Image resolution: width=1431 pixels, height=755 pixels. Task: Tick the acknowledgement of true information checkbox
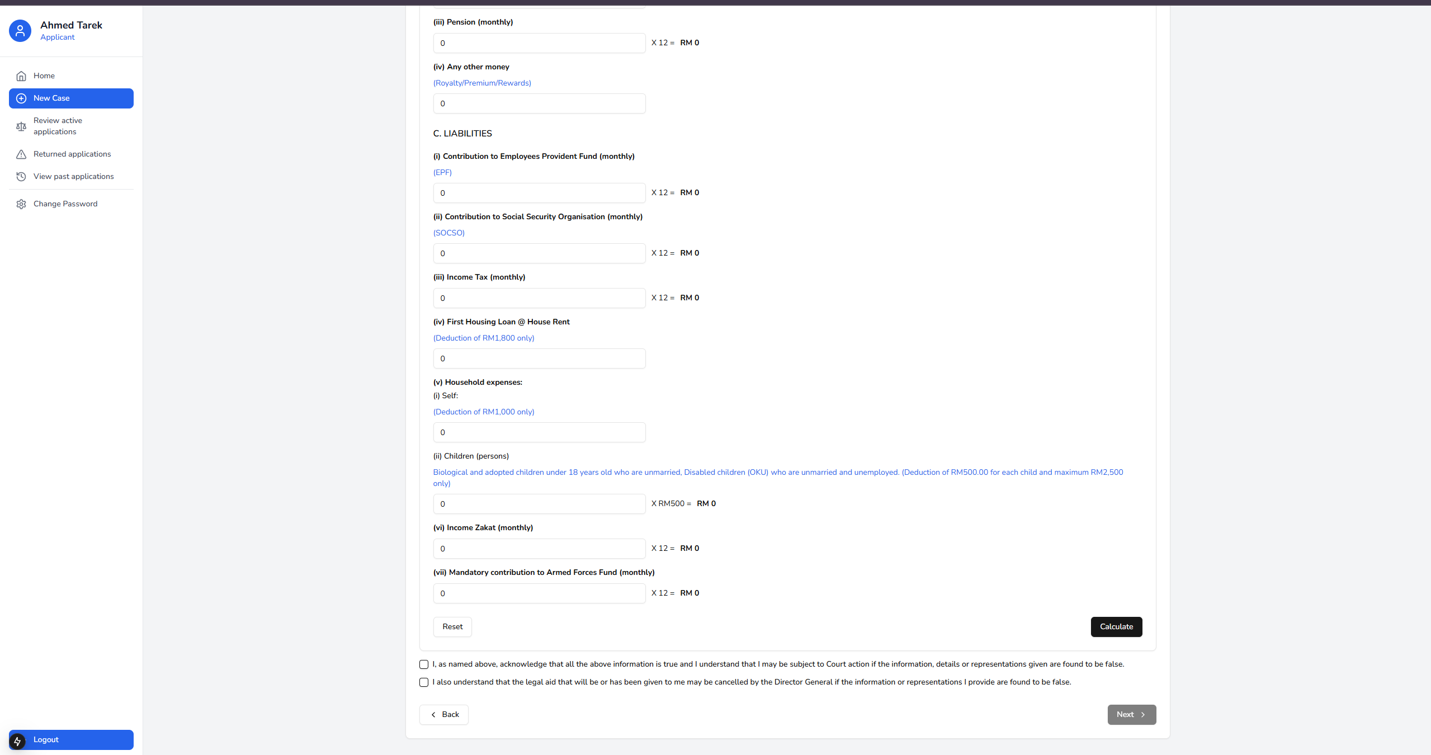coord(424,664)
